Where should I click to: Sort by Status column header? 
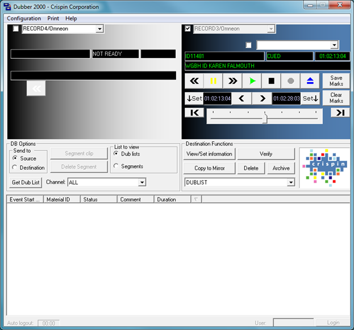[99, 199]
